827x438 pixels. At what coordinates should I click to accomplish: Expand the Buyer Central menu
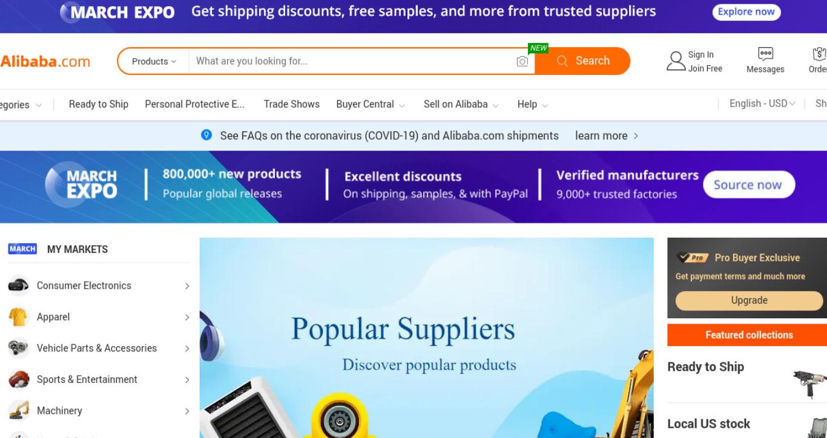pos(371,104)
